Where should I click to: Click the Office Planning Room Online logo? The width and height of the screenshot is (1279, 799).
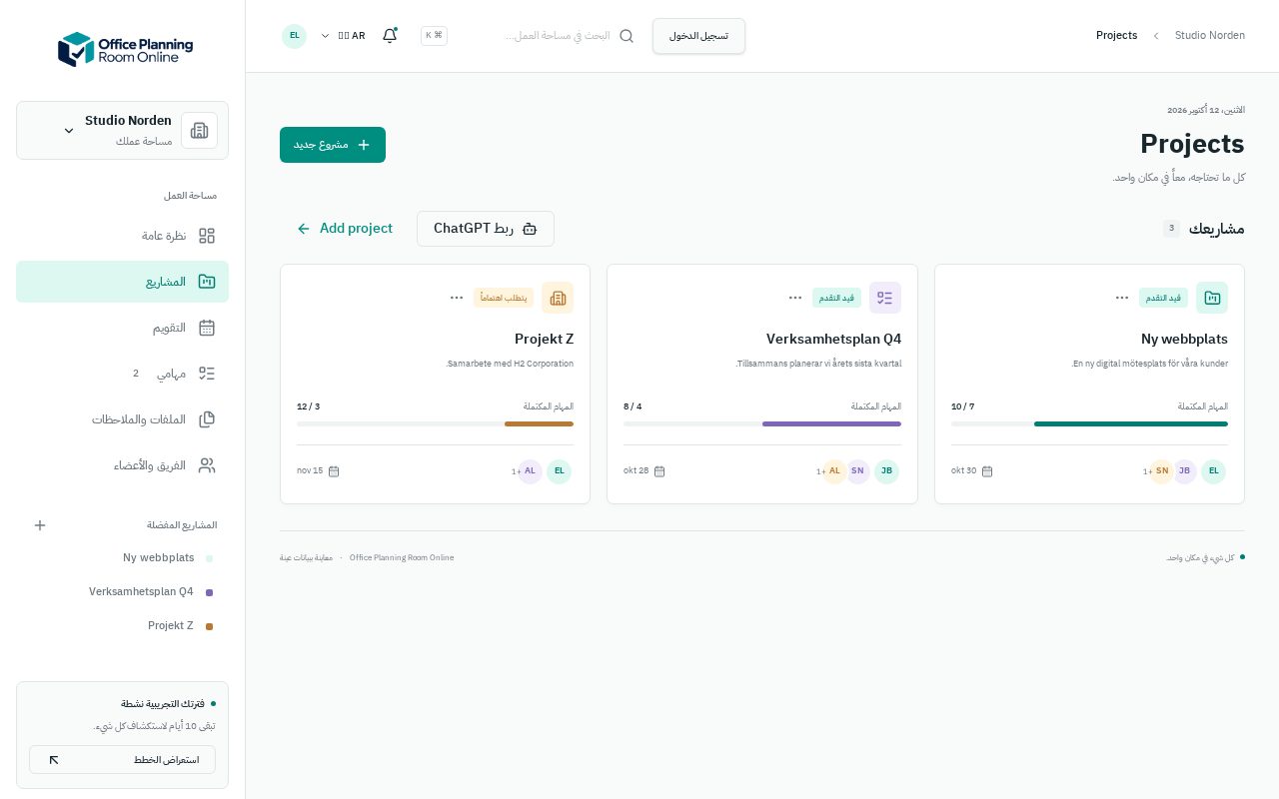pyautogui.click(x=125, y=49)
